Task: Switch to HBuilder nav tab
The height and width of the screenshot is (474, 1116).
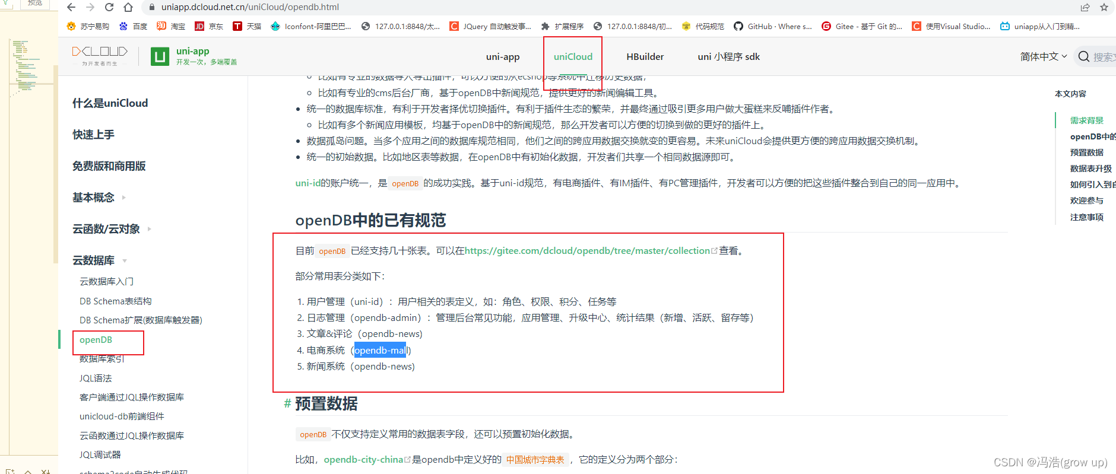Action: [645, 57]
